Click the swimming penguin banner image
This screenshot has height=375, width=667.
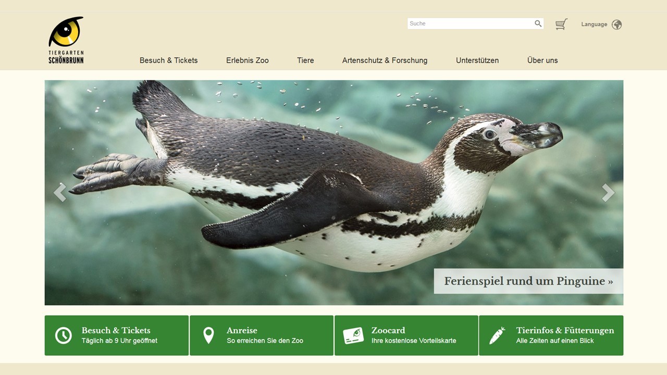[x=334, y=193]
